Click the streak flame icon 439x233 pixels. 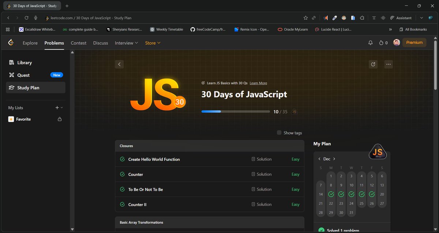pos(381,43)
